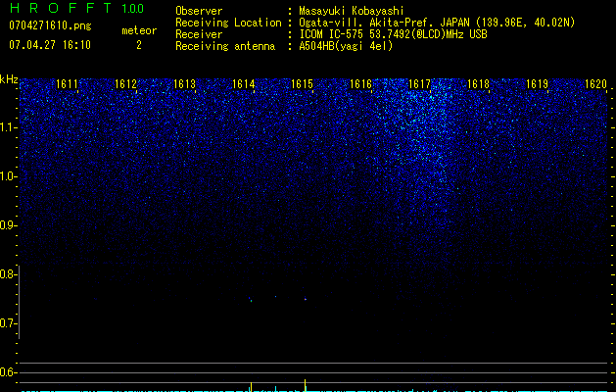Click the Receiving Location field label
This screenshot has width=616, height=392.
click(x=228, y=23)
